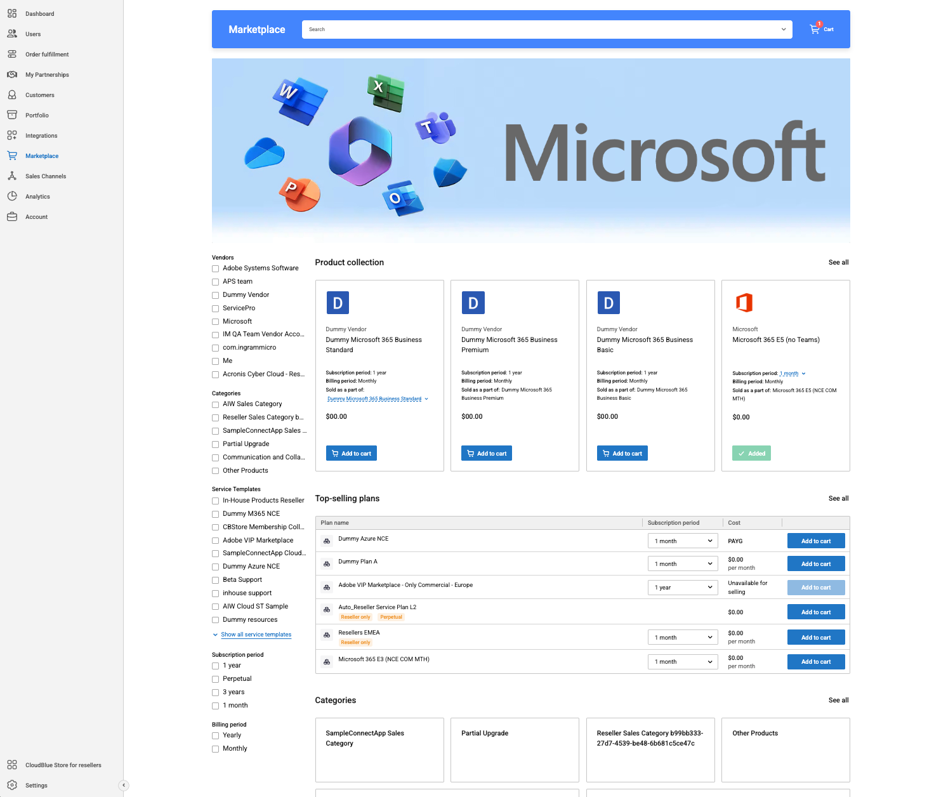Open the Account briefcase icon
Viewport: 934px width, 797px height.
tap(12, 216)
